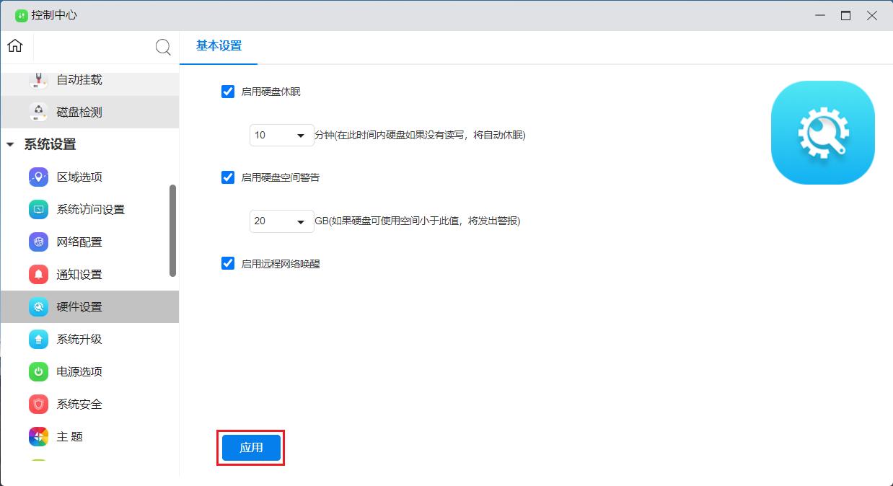Toggle 启用硬盘空间警告 checkbox

pyautogui.click(x=228, y=177)
